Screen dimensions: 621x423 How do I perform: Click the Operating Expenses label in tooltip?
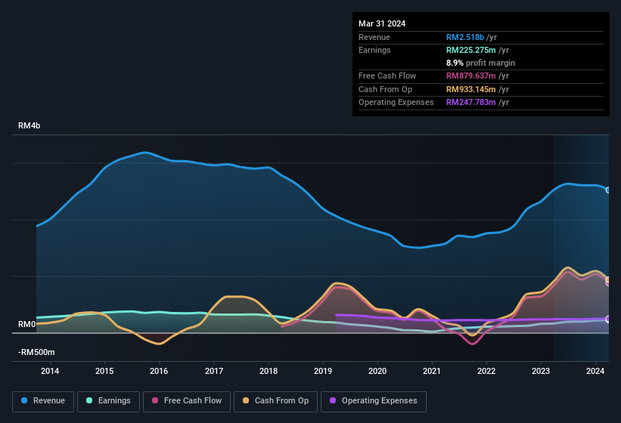click(396, 102)
